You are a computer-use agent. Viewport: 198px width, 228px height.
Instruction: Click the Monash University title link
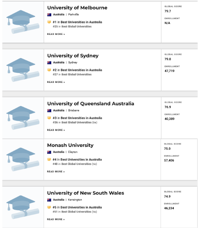pos(70,145)
